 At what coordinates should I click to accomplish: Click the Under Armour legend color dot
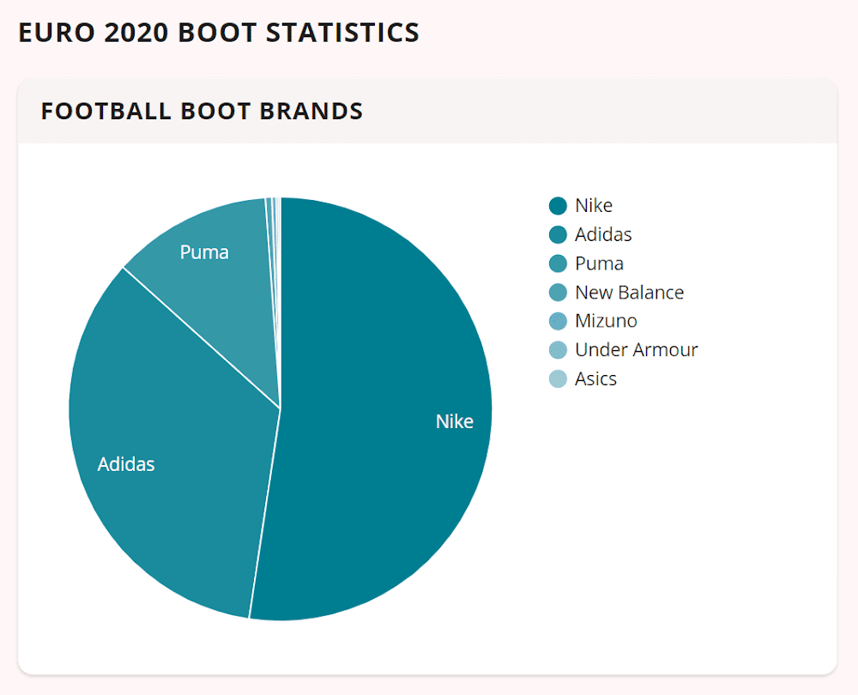[558, 350]
